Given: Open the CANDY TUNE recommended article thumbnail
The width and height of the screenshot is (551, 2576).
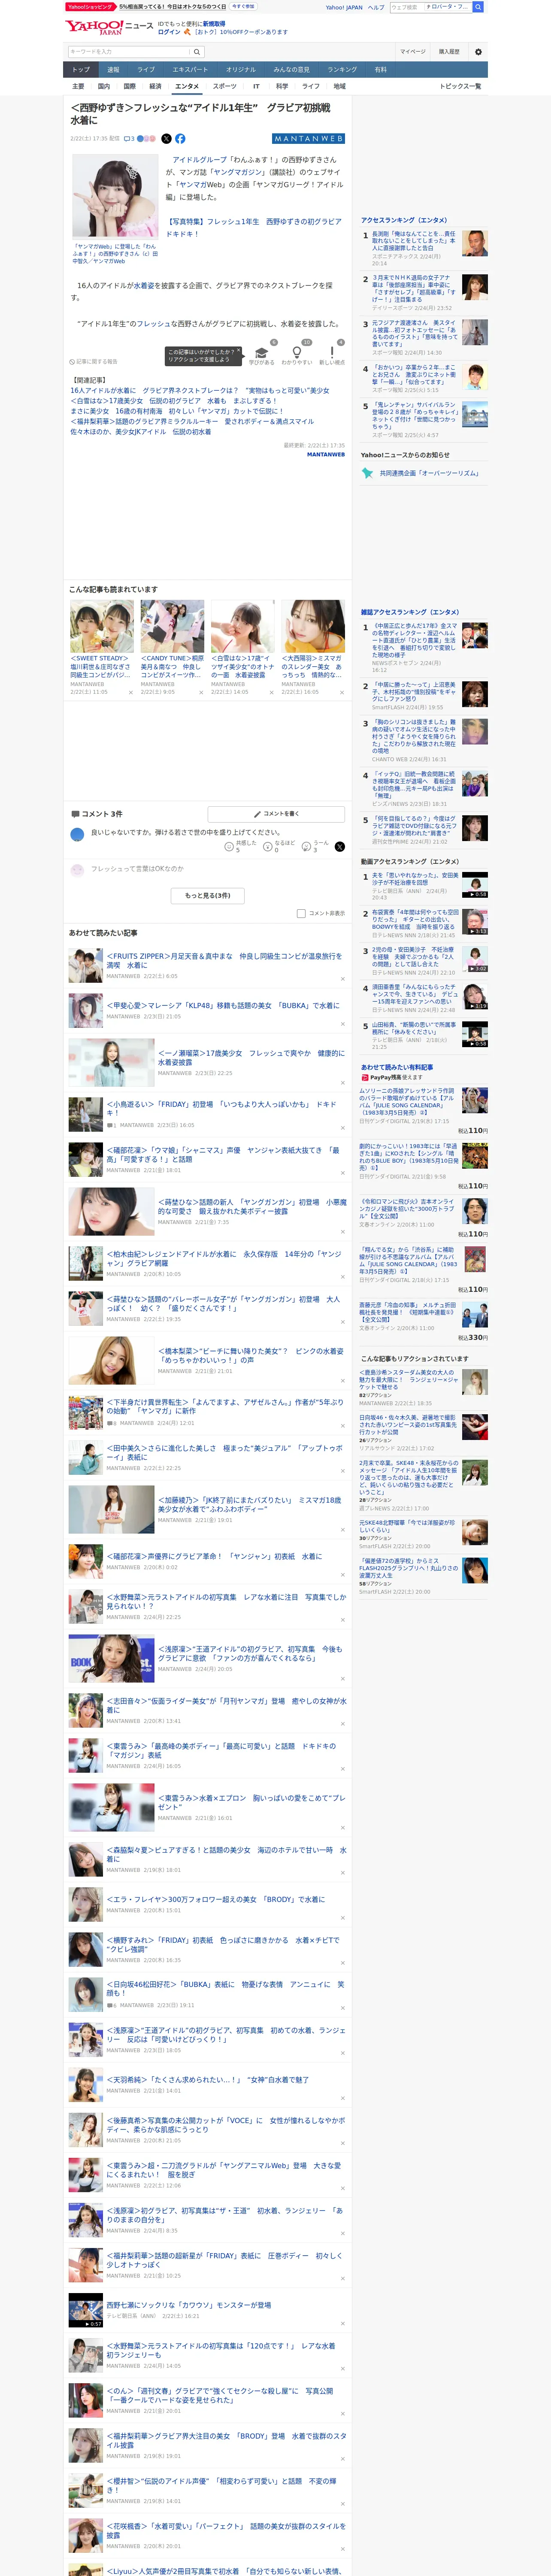Looking at the screenshot, I should click(172, 626).
